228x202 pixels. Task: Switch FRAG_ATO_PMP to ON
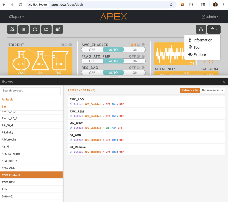point(135,61)
